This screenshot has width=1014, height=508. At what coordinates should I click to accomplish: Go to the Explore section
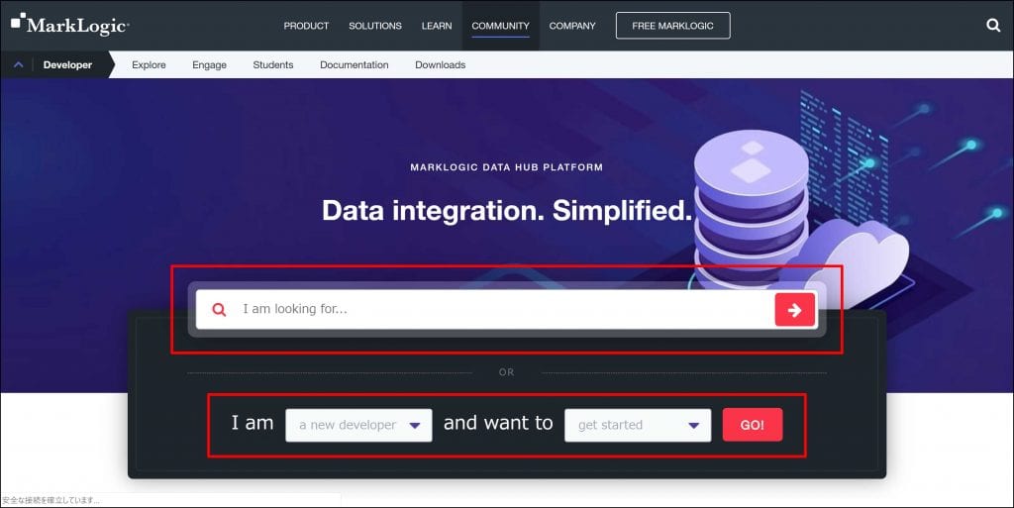(x=149, y=65)
